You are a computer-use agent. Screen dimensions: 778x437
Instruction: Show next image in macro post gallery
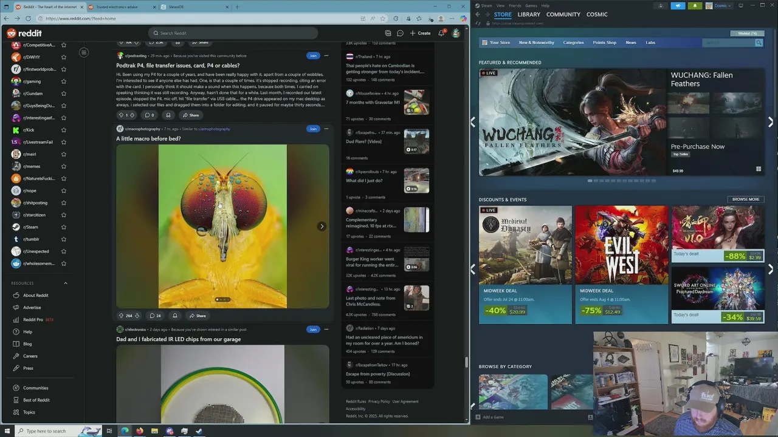(322, 226)
